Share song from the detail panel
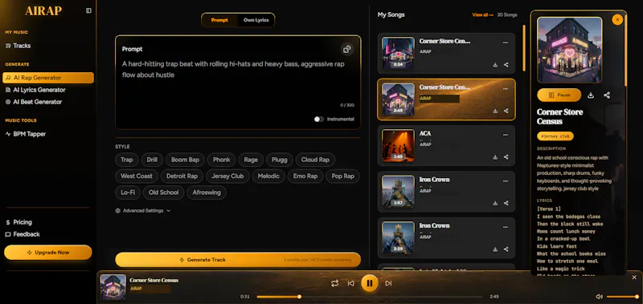643x304 pixels. [x=607, y=95]
